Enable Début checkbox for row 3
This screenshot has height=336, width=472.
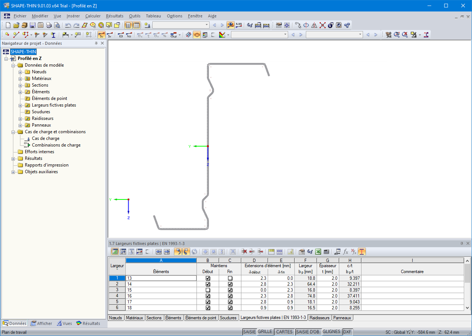(x=208, y=290)
